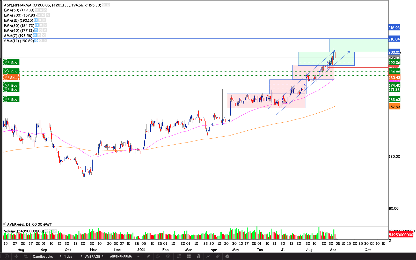Click the info icon in bottom toolbar
The height and width of the screenshot is (260, 416).
7,256
